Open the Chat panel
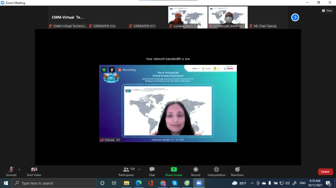The height and width of the screenshot is (188, 336). coord(152,171)
